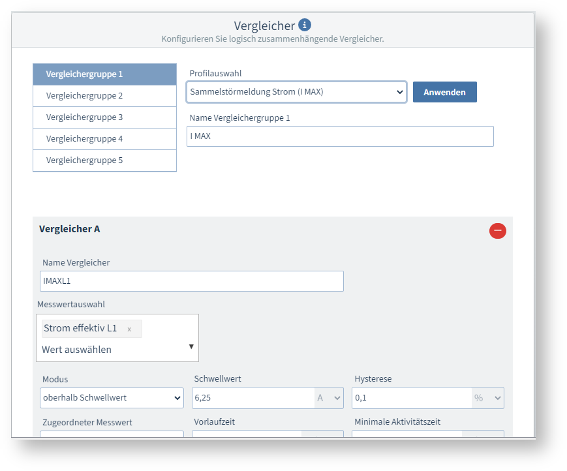Click the info icon next to Vergleicher
The width and height of the screenshot is (567, 471).
[305, 25]
